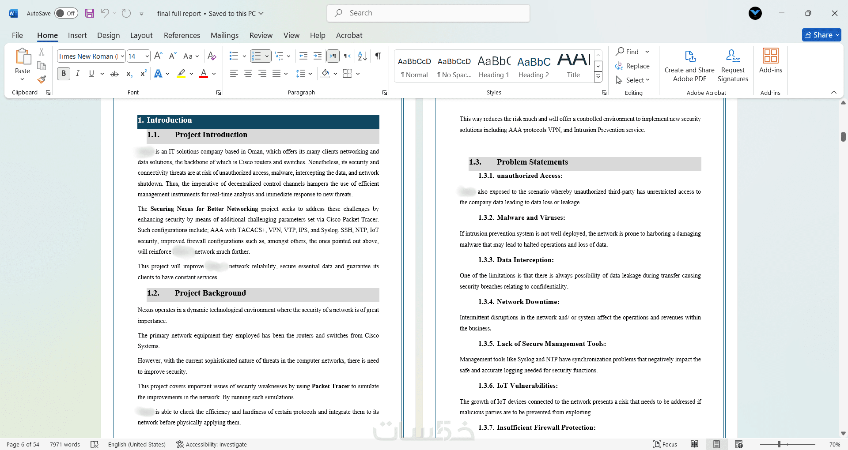Click the Cut scissors icon

click(x=42, y=52)
